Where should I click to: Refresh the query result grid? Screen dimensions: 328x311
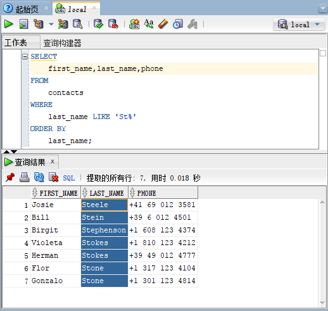[x=39, y=177]
